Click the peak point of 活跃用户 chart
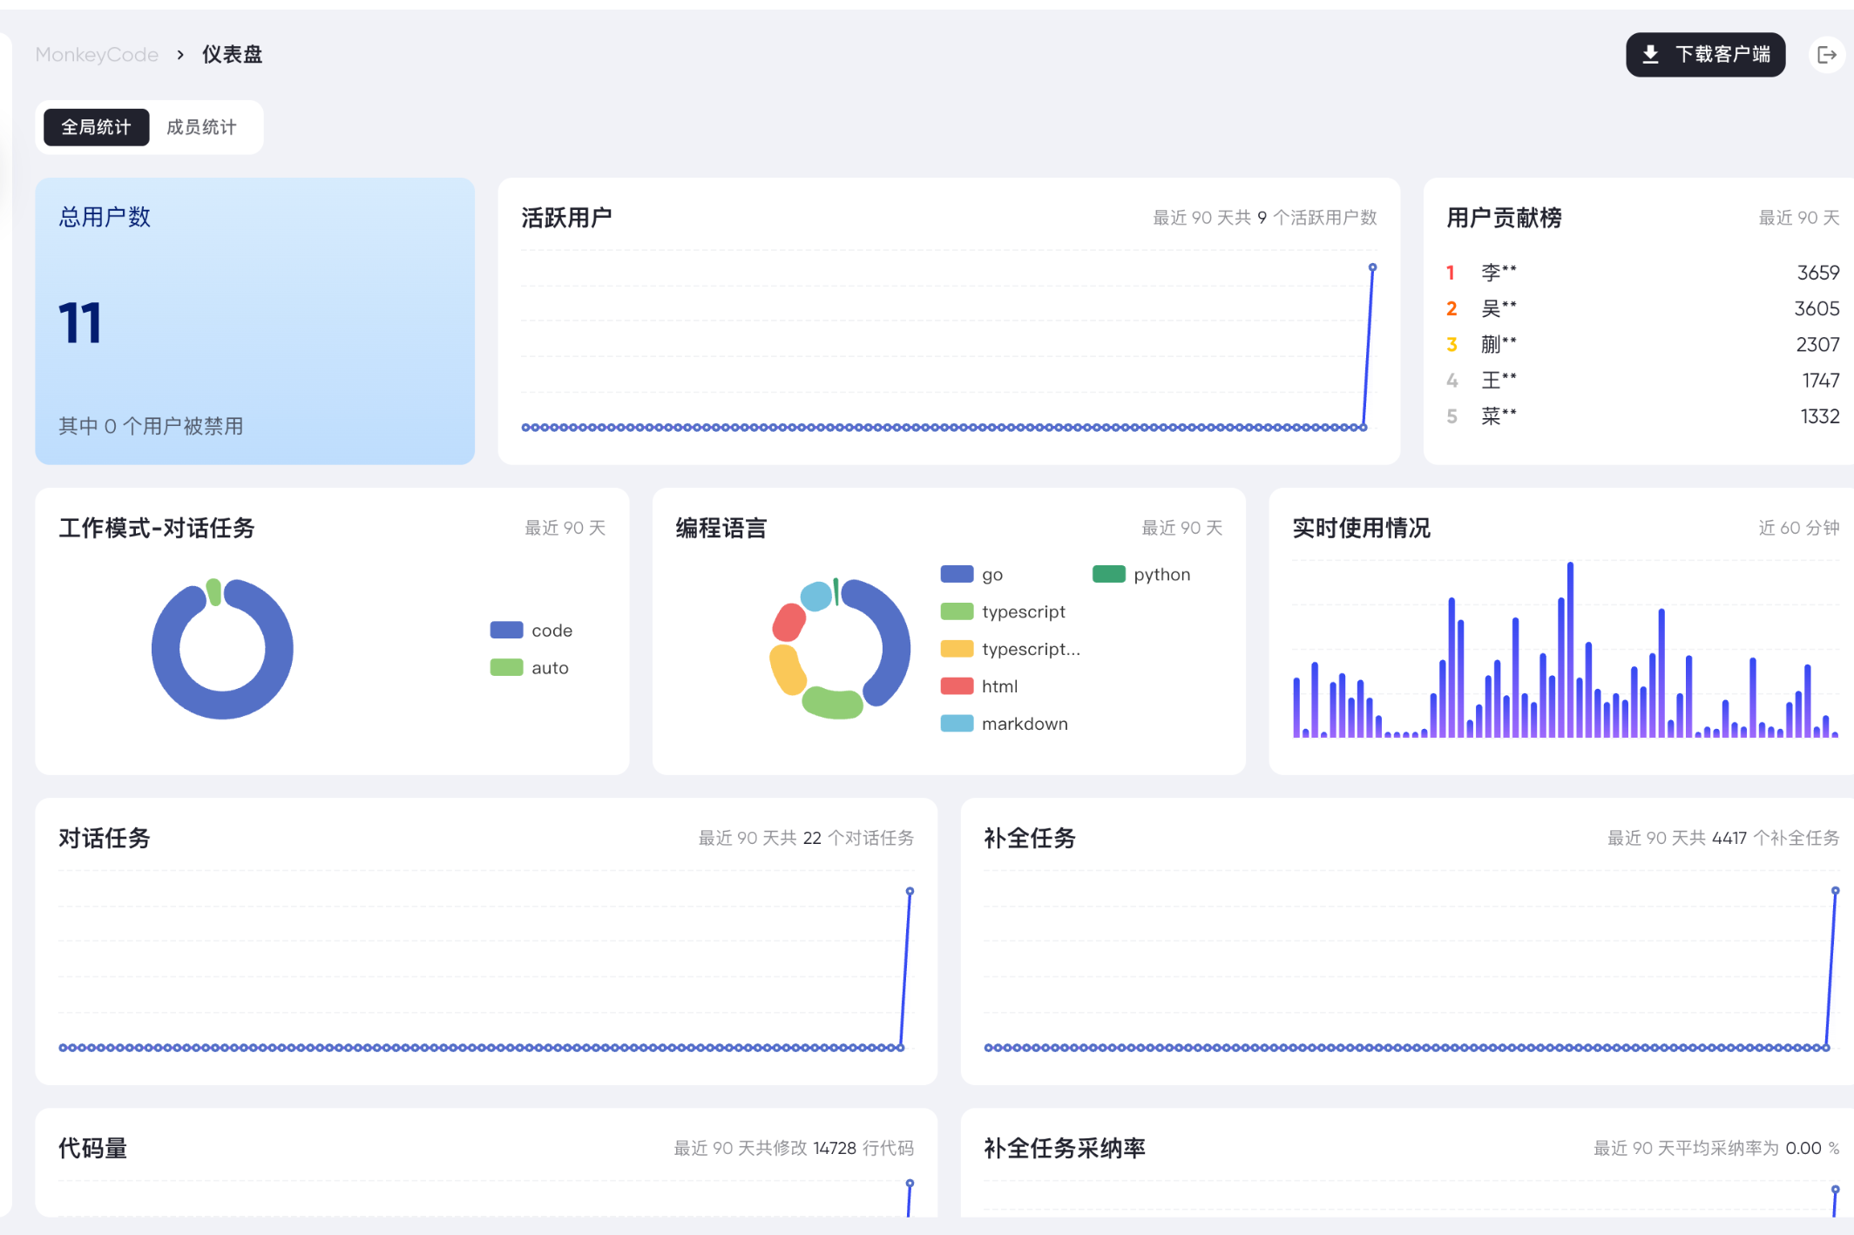This screenshot has width=1854, height=1235. [x=1372, y=267]
